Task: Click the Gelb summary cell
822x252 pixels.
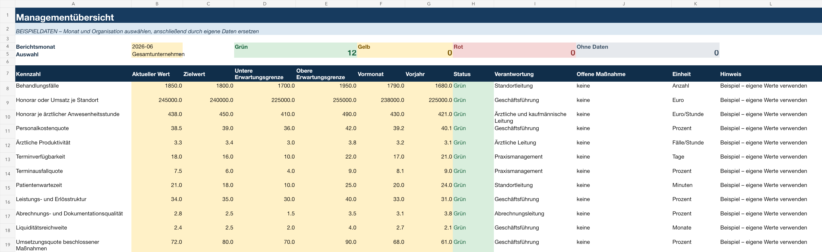Action: pyautogui.click(x=405, y=50)
